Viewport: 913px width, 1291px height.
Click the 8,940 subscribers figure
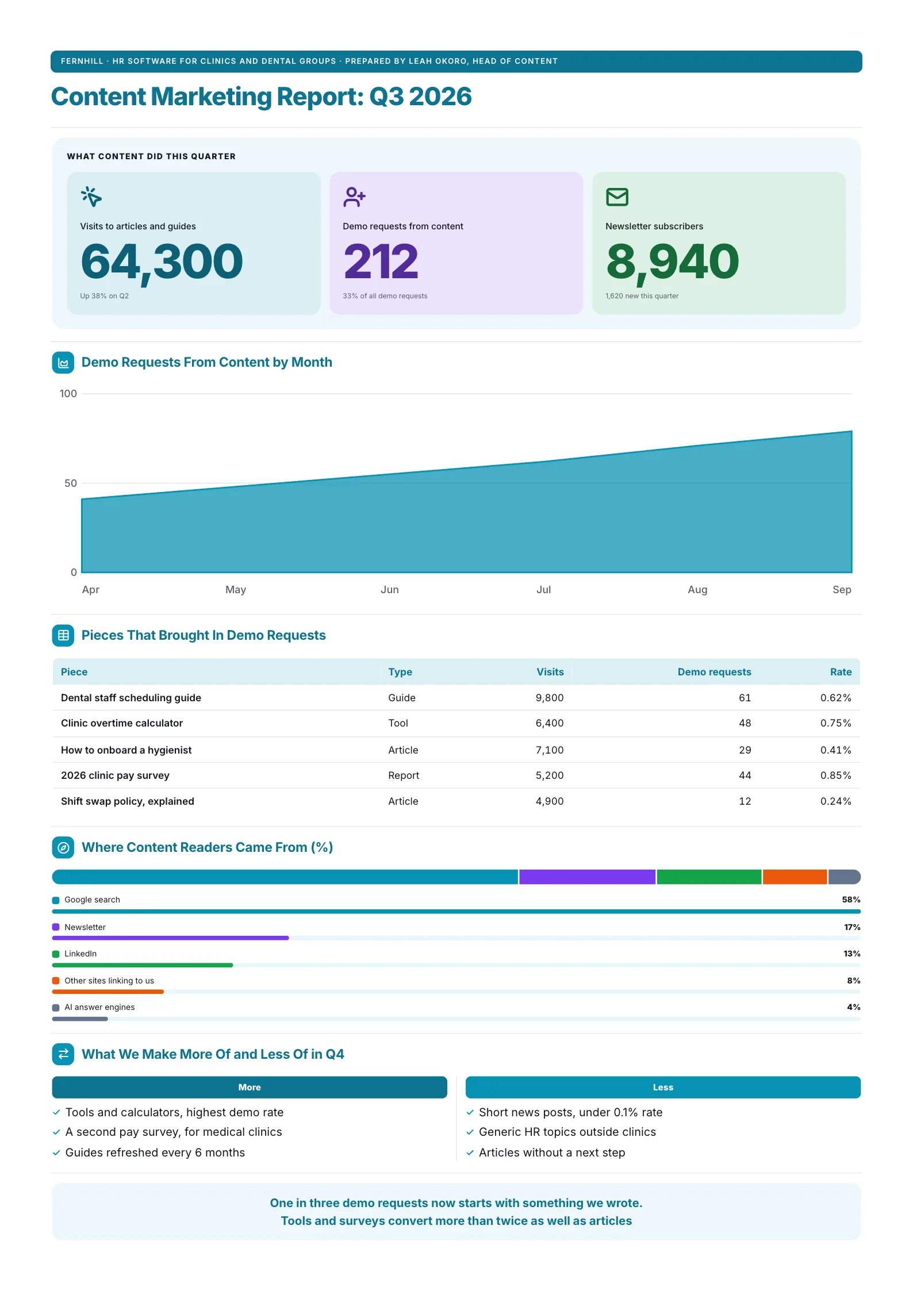(x=672, y=262)
